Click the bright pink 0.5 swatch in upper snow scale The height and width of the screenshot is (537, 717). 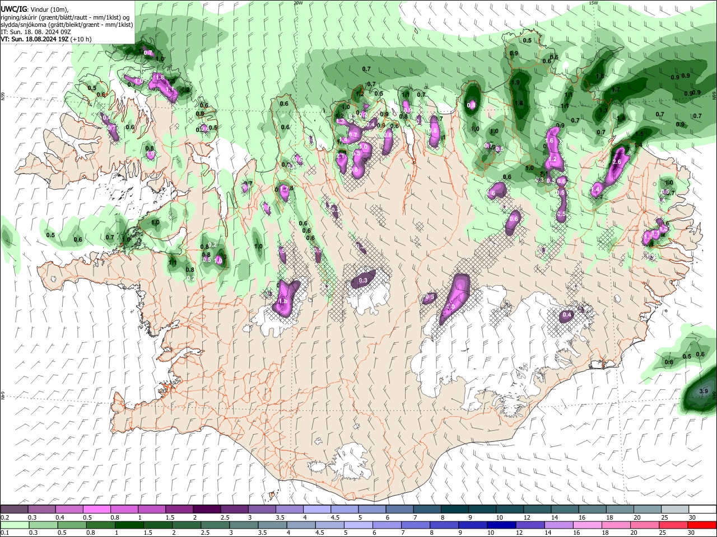pos(96,510)
